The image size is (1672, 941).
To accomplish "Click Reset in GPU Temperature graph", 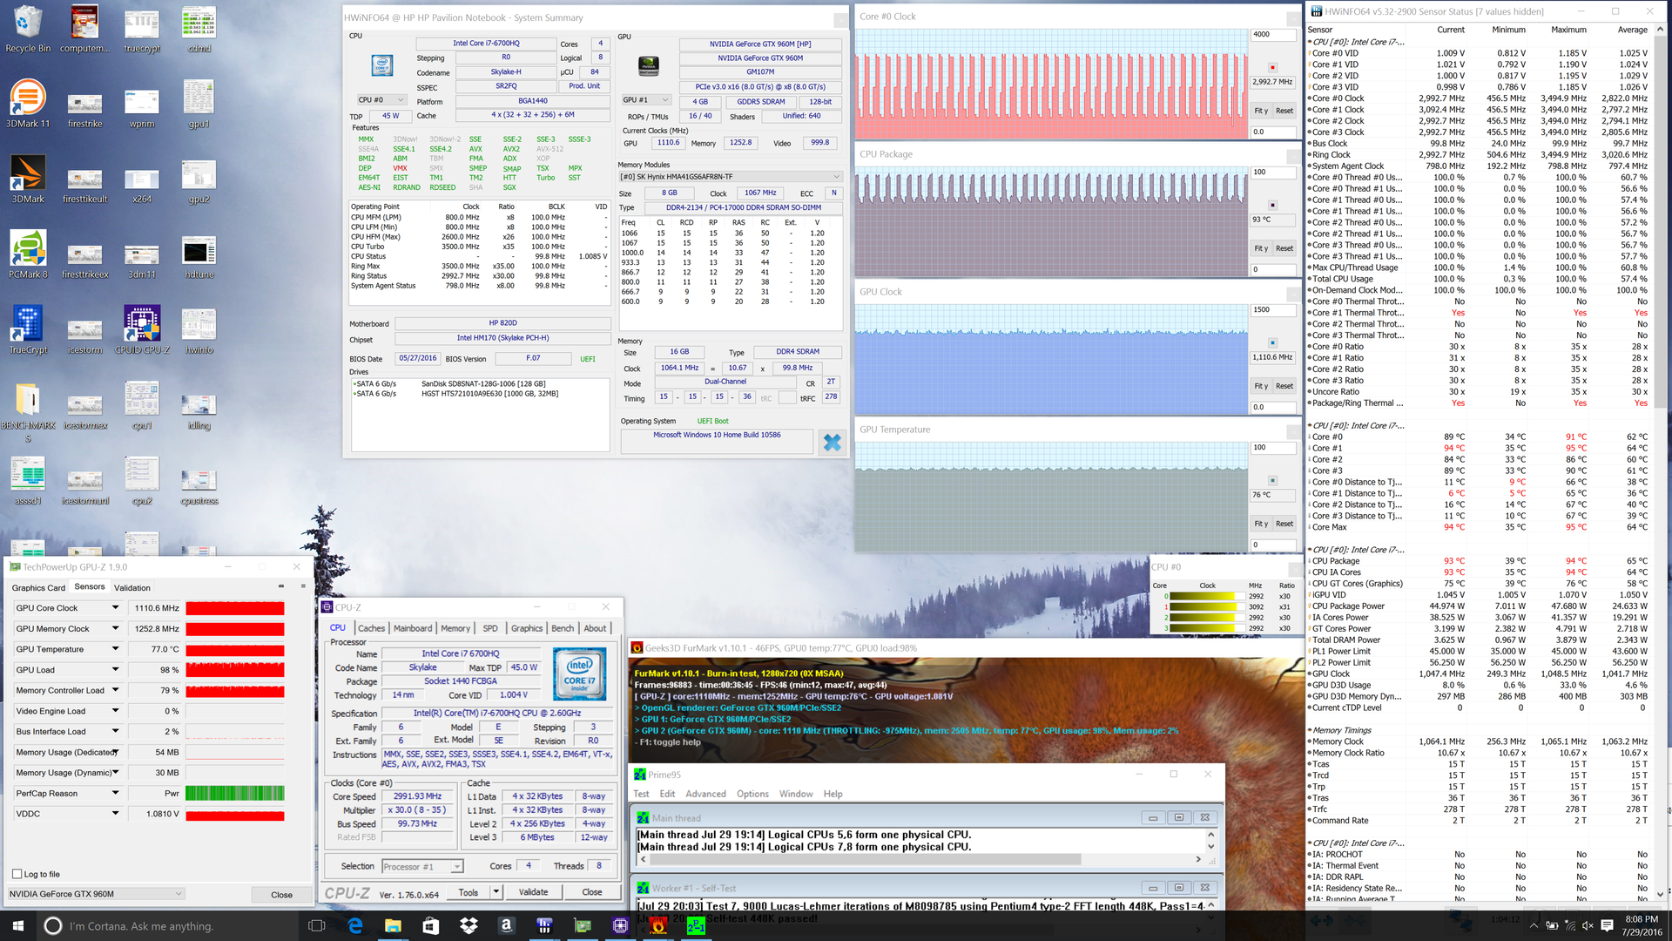I will point(1284,524).
